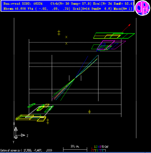Viewport: 151px width, 153px height.
Task: Click the yellow double-cross marker at bottom left
Action: [48, 121]
